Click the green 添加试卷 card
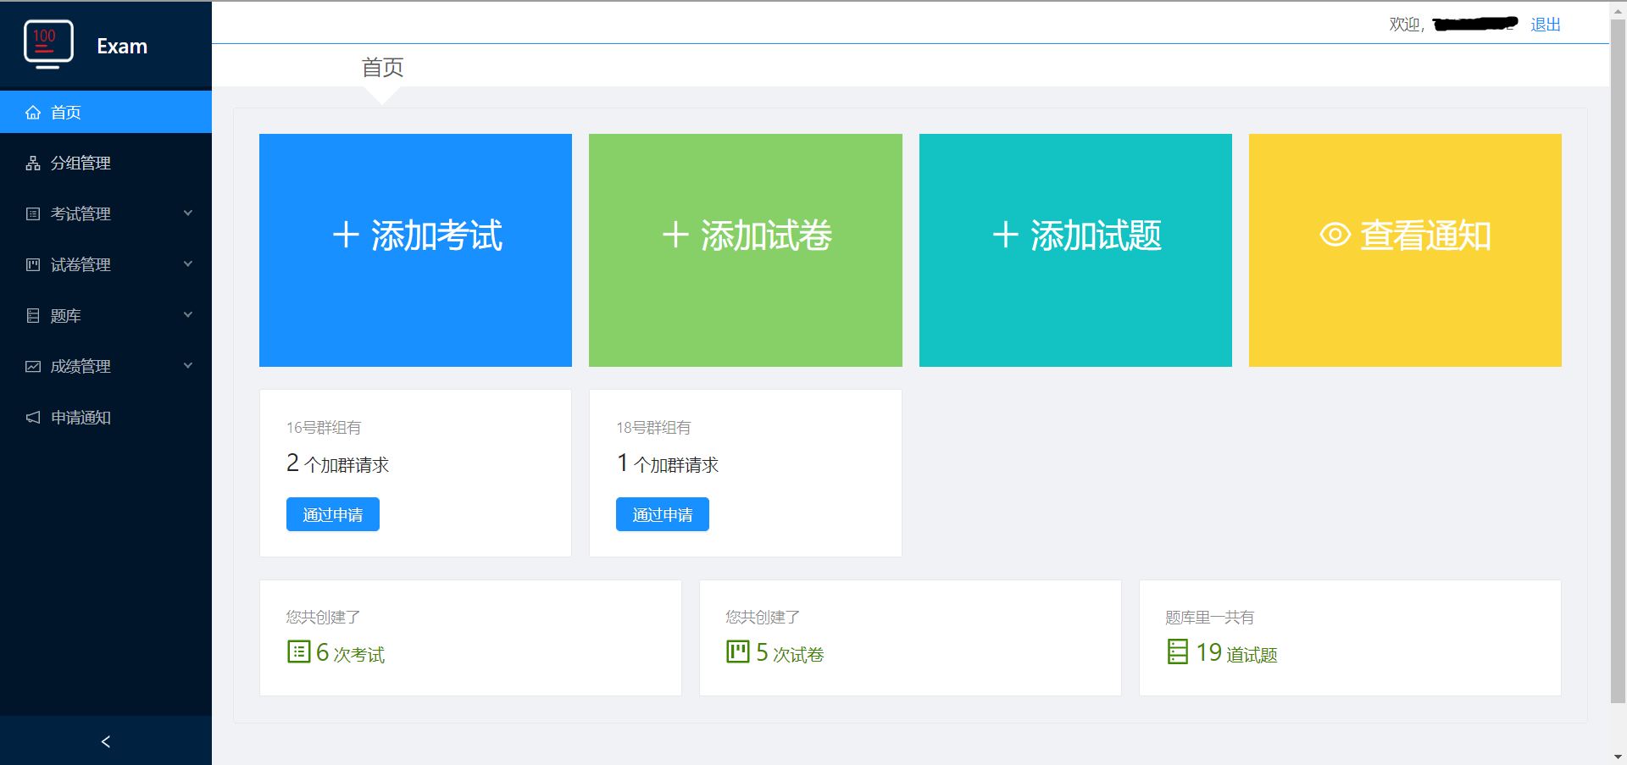1627x765 pixels. [x=746, y=250]
